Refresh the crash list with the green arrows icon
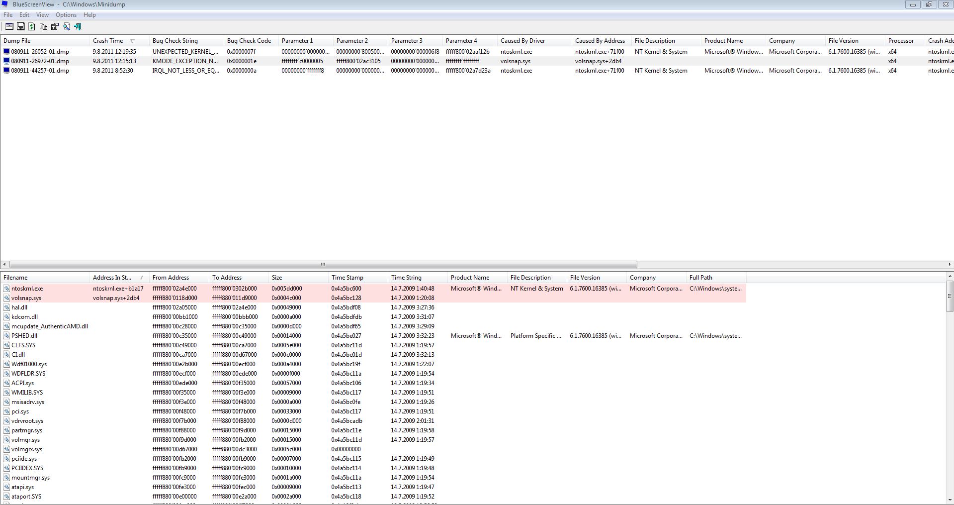This screenshot has width=954, height=505. pos(32,26)
